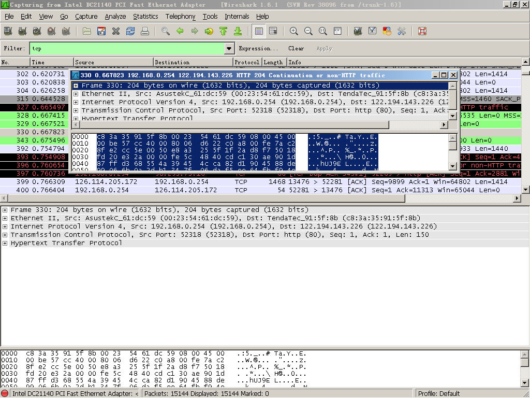The height and width of the screenshot is (398, 530).
Task: Select packet 302 at time 0.620731
Action: pyautogui.click(x=34, y=74)
